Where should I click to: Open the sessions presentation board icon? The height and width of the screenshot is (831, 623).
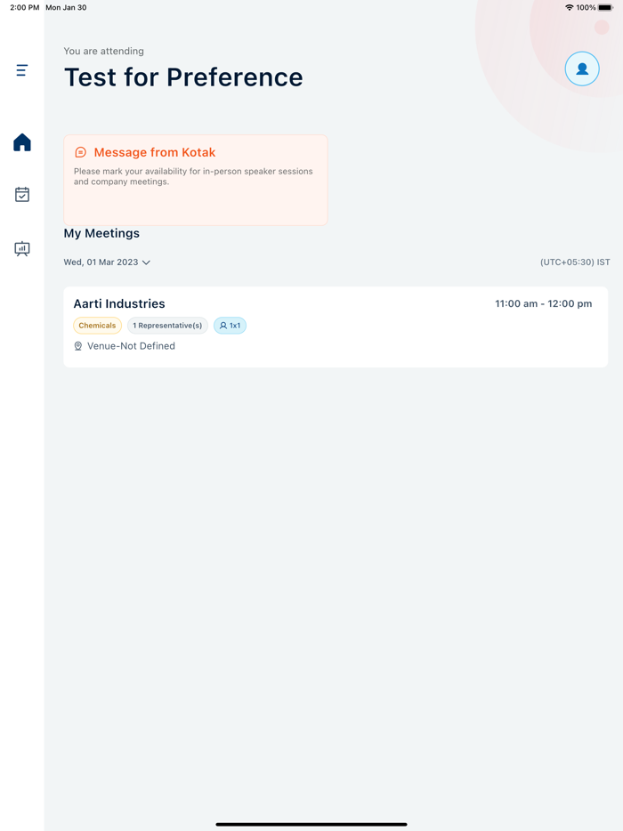coord(21,249)
